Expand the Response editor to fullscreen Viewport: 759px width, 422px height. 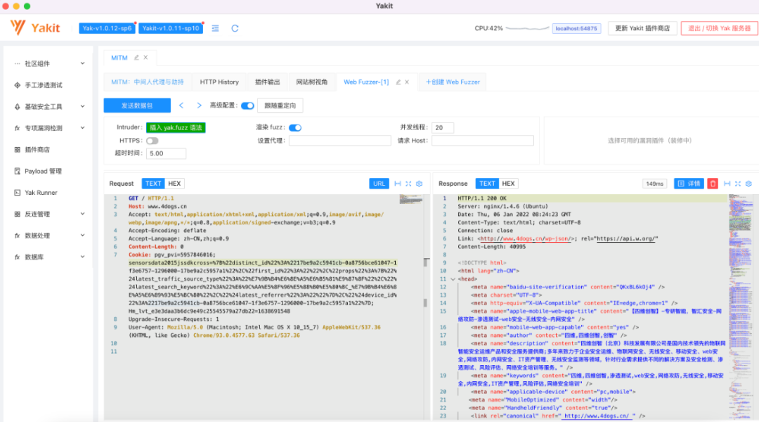(x=738, y=184)
